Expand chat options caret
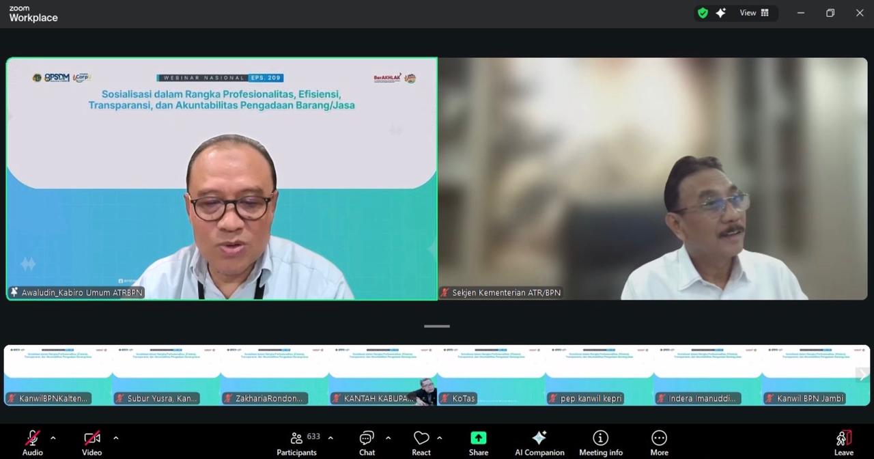 (x=388, y=438)
